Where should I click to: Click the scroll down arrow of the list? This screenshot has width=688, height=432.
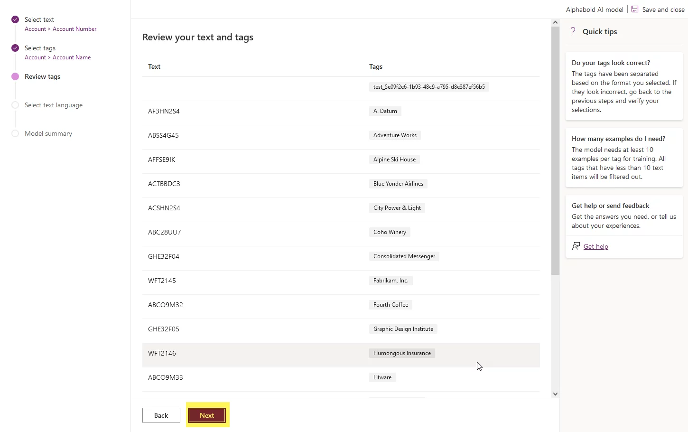(555, 394)
